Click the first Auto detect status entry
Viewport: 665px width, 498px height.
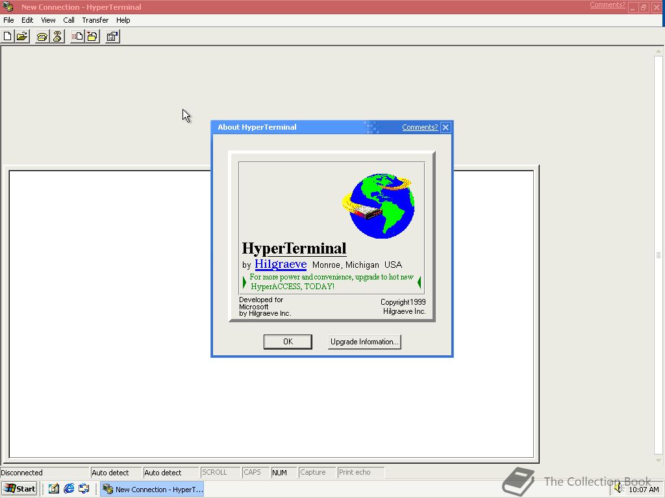click(110, 473)
